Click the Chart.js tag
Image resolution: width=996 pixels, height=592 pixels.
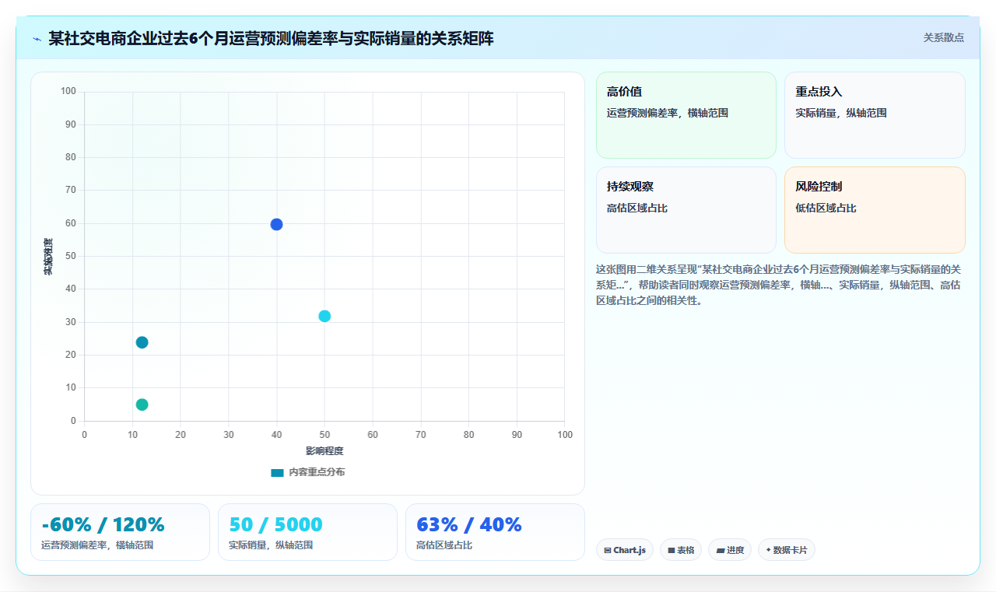click(x=625, y=550)
